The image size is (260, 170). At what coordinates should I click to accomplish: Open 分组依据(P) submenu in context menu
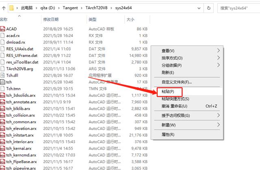(x=187, y=65)
